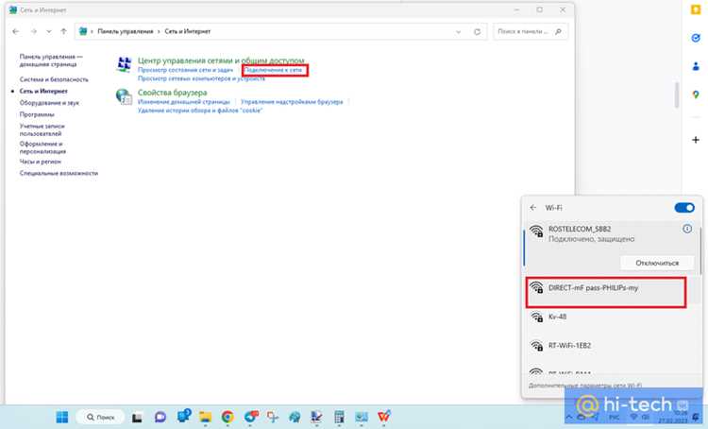Go back in Control Panel navigation
Screen dimensions: 708x429
[16, 31]
